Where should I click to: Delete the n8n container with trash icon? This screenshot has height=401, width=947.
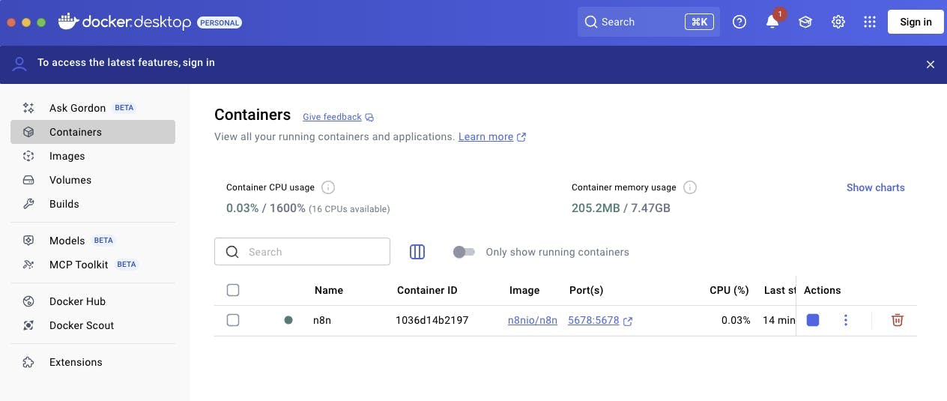click(x=898, y=320)
